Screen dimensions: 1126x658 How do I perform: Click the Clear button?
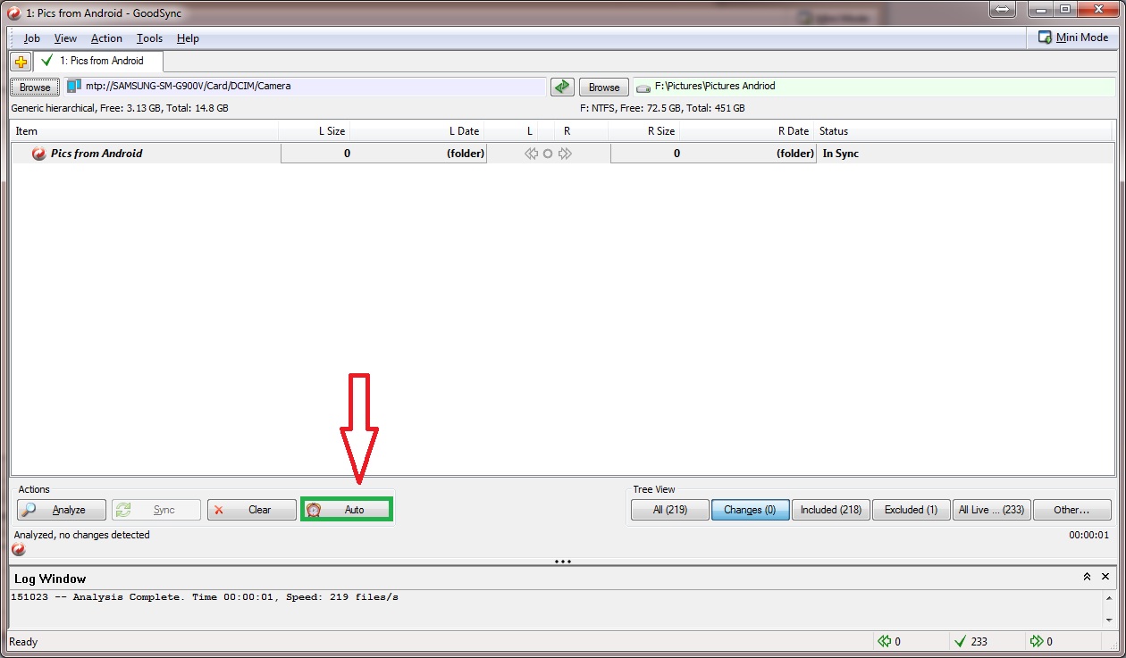tap(252, 510)
